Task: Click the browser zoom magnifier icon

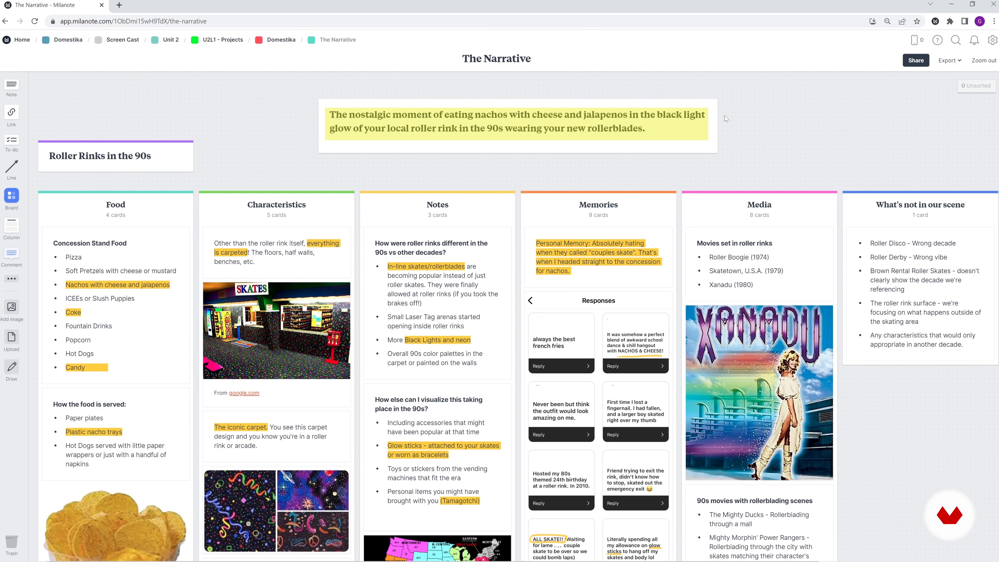Action: [x=887, y=21]
